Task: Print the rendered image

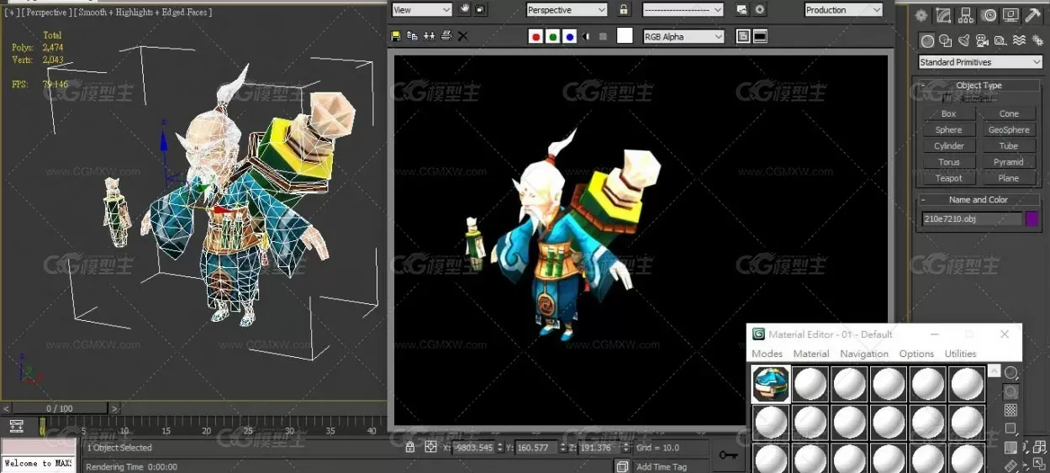Action: click(446, 36)
